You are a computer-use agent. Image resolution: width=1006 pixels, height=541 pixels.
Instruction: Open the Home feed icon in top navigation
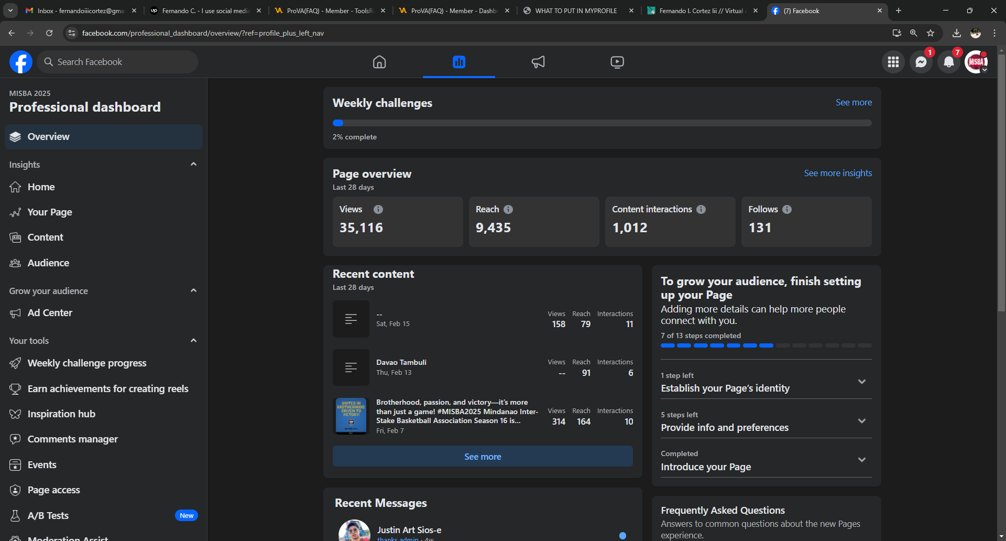coord(379,62)
